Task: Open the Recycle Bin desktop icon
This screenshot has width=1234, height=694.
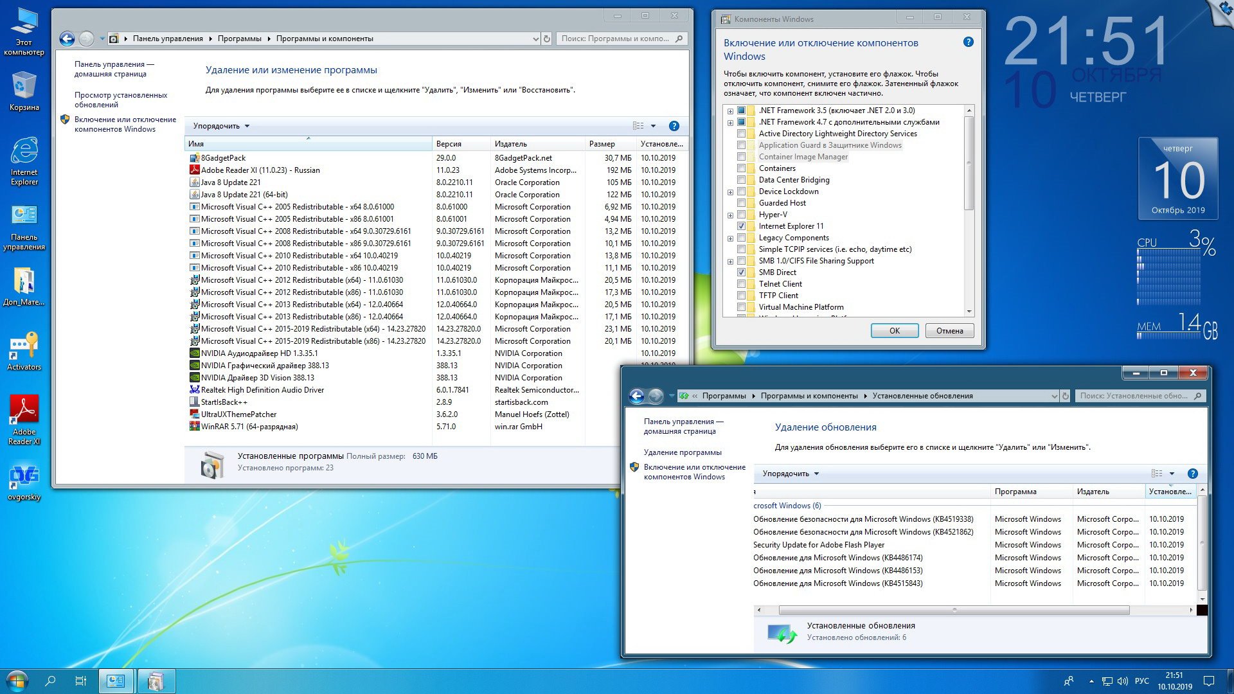Action: tap(24, 91)
